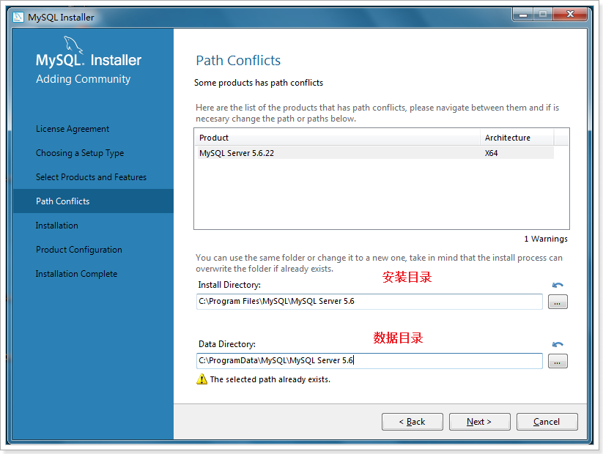Browse for Data Directory folder
Screen dimensions: 603x454
[x=558, y=361]
